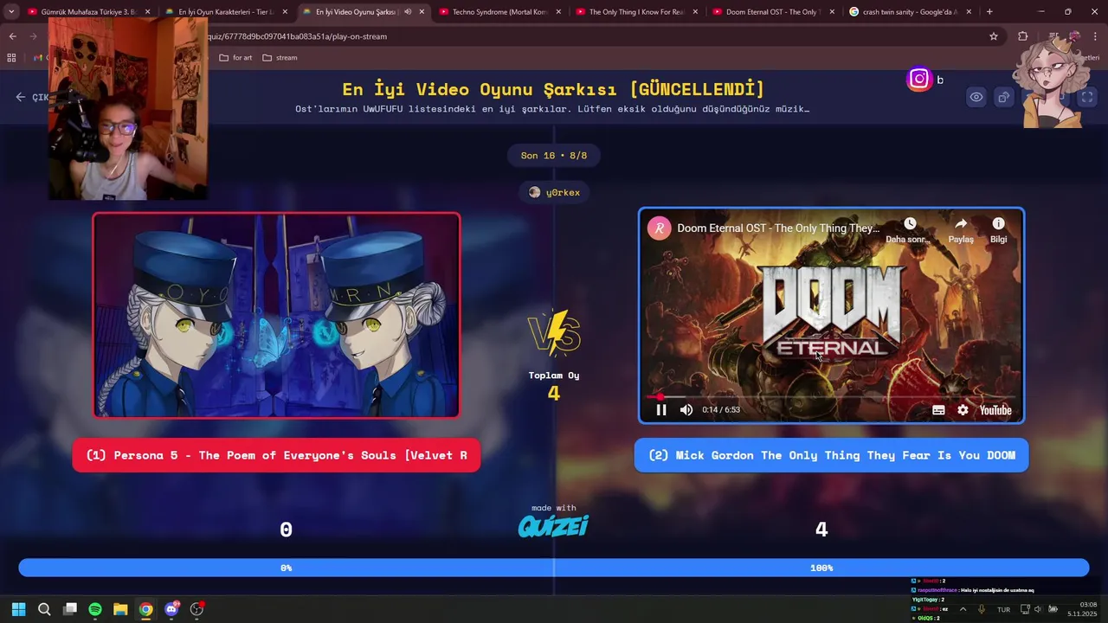Image resolution: width=1108 pixels, height=623 pixels.
Task: Click the Watch later clock icon
Action: point(910,224)
